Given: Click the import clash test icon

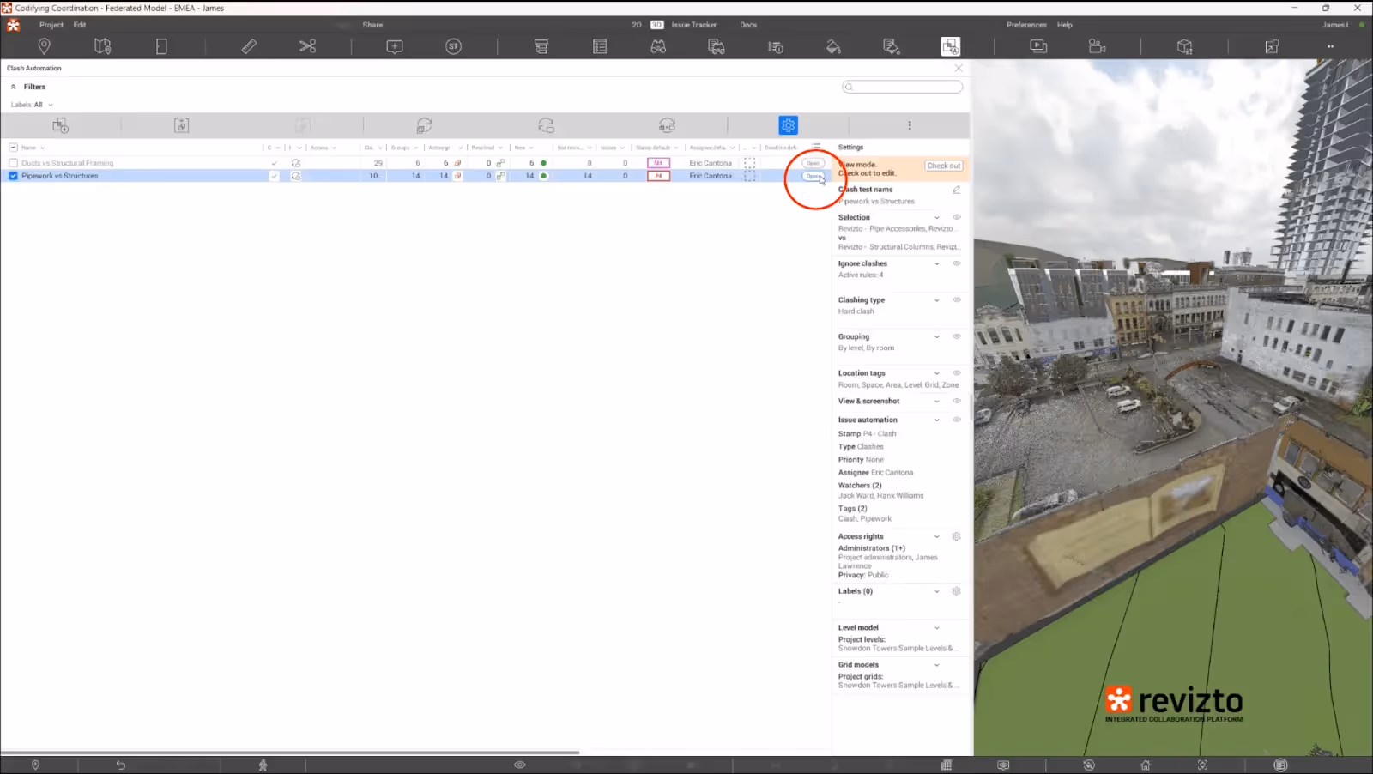Looking at the screenshot, I should pos(181,125).
